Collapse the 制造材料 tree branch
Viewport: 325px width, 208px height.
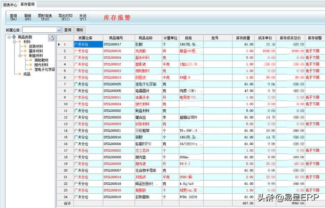tap(20, 56)
